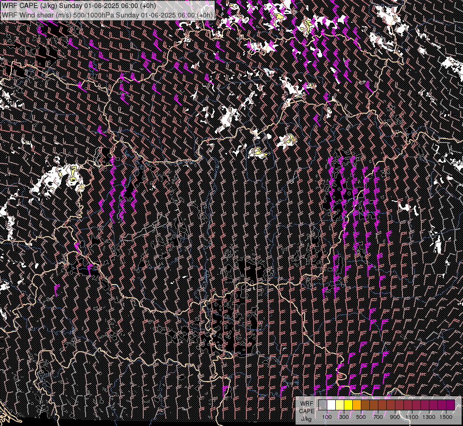Click the legend value 1500
463x426 pixels.
tap(446, 417)
